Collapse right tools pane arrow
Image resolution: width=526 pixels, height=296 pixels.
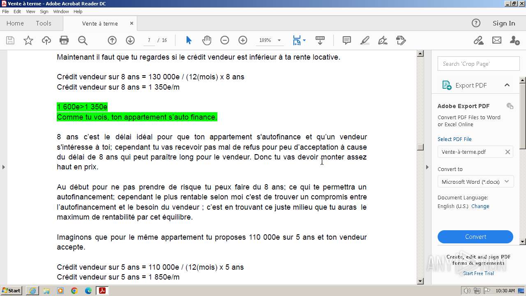[427, 167]
